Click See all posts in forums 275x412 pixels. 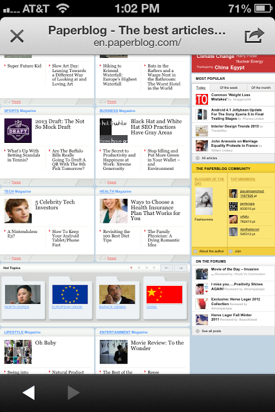coord(211,331)
